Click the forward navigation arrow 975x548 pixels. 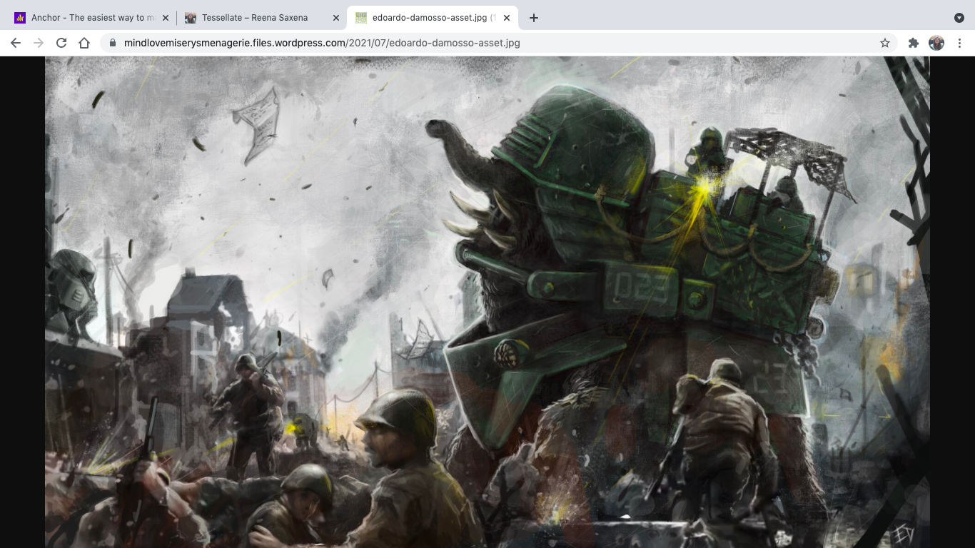click(x=39, y=43)
